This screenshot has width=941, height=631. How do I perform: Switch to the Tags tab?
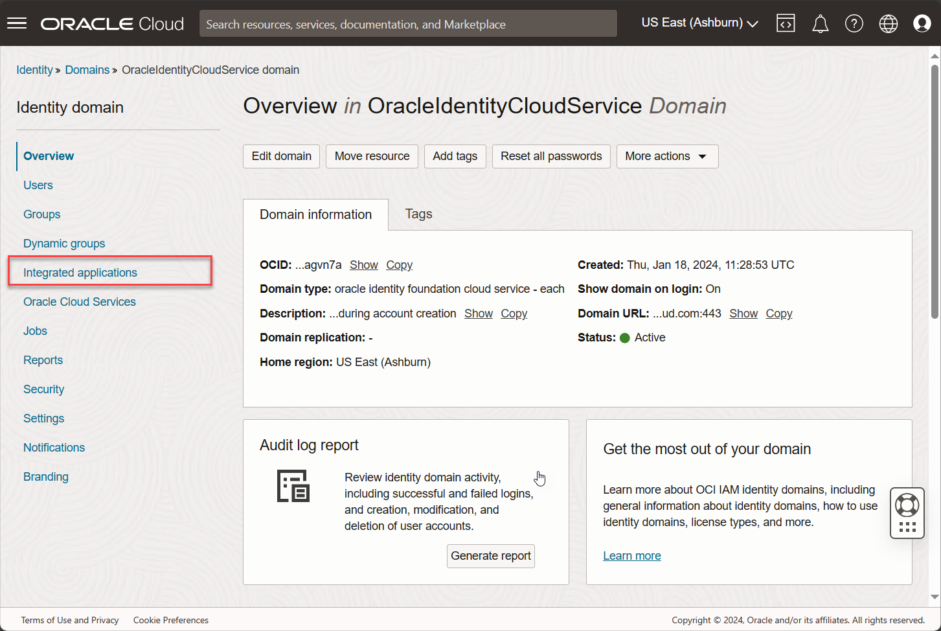click(418, 214)
